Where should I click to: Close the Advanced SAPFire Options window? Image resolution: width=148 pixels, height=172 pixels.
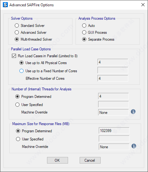(x=143, y=5)
